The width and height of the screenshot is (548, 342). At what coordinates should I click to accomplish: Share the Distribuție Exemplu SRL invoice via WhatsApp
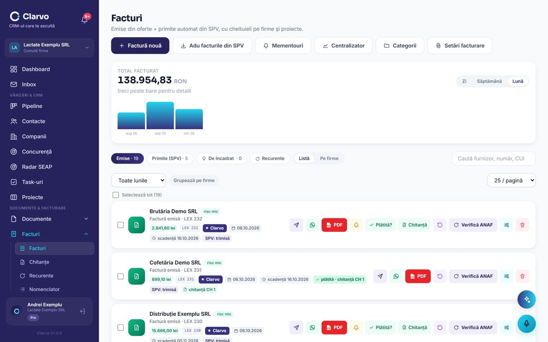(x=312, y=327)
